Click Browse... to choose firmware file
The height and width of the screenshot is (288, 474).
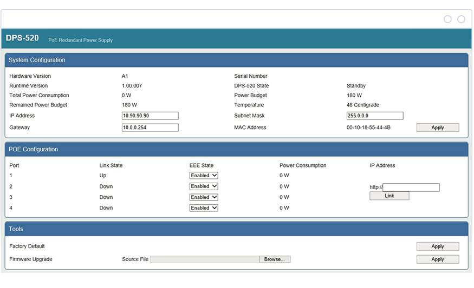click(275, 259)
